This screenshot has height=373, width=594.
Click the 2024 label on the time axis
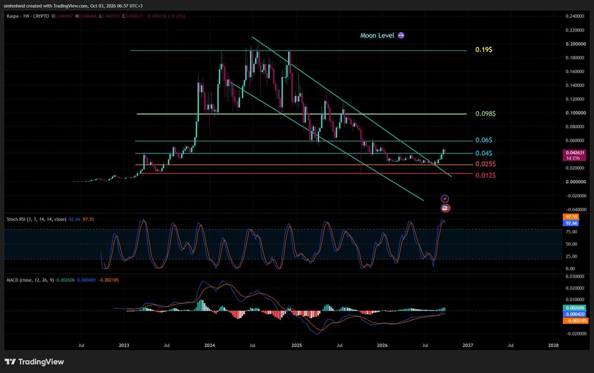pos(210,345)
